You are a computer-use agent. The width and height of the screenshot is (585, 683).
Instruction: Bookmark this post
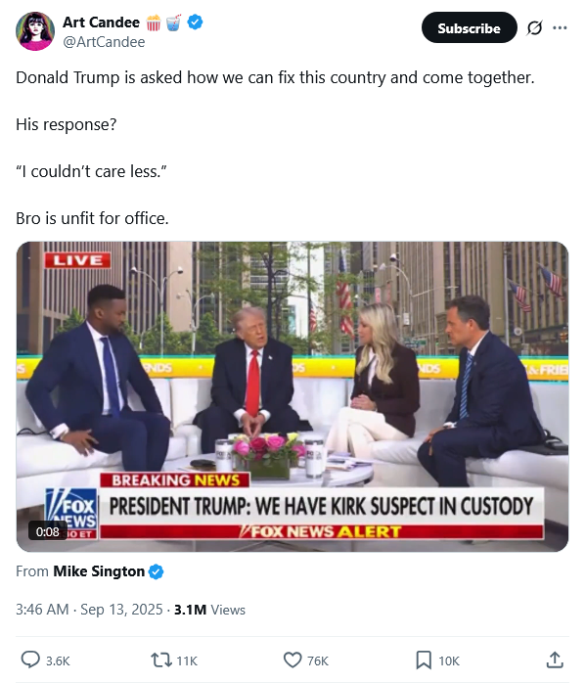[424, 660]
